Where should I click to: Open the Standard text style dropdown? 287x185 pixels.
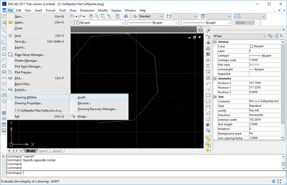(x=161, y=16)
